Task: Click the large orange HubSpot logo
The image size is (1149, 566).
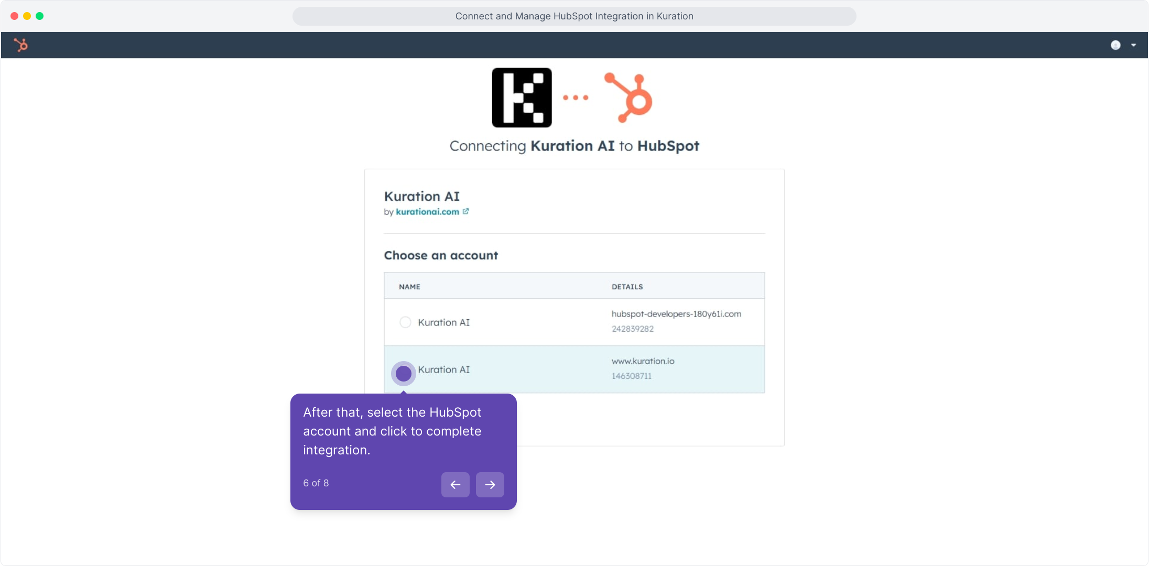Action: coord(628,98)
